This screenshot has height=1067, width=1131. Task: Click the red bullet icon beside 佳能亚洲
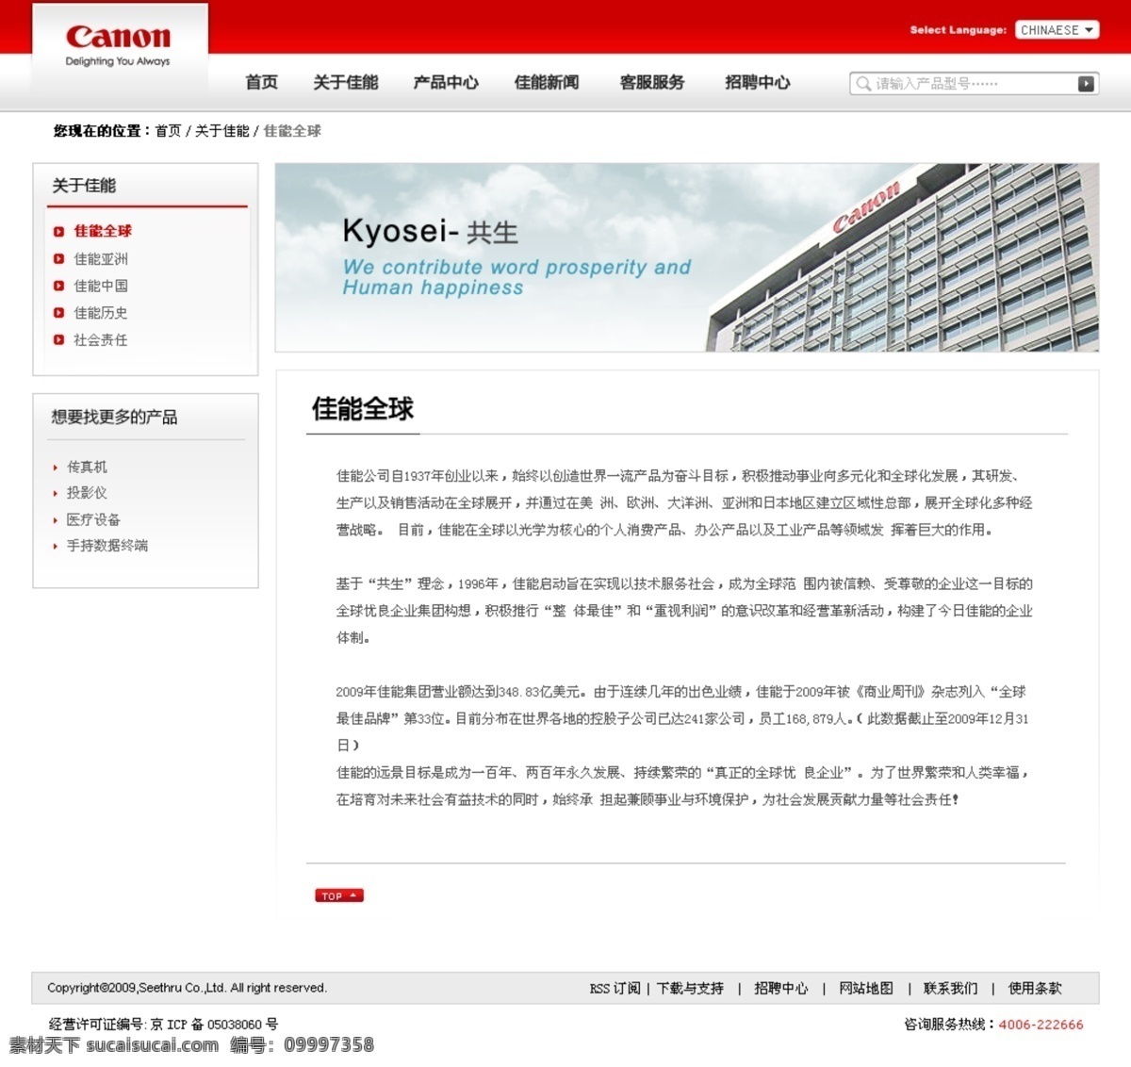[x=58, y=258]
